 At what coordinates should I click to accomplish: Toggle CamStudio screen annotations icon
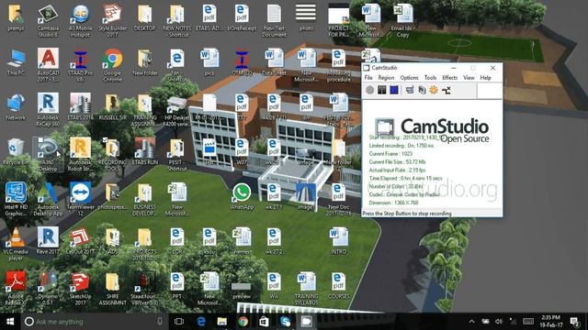pos(410,90)
